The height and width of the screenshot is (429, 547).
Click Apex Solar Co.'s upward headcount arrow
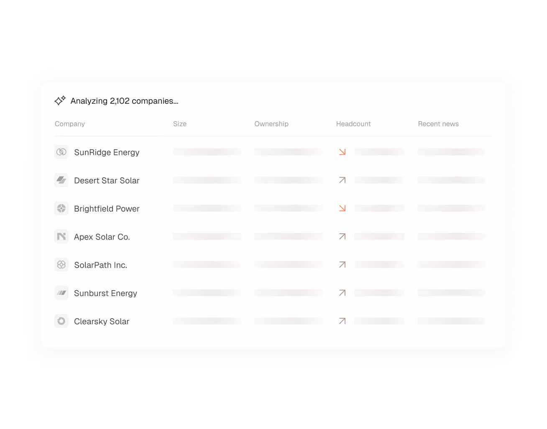(343, 237)
